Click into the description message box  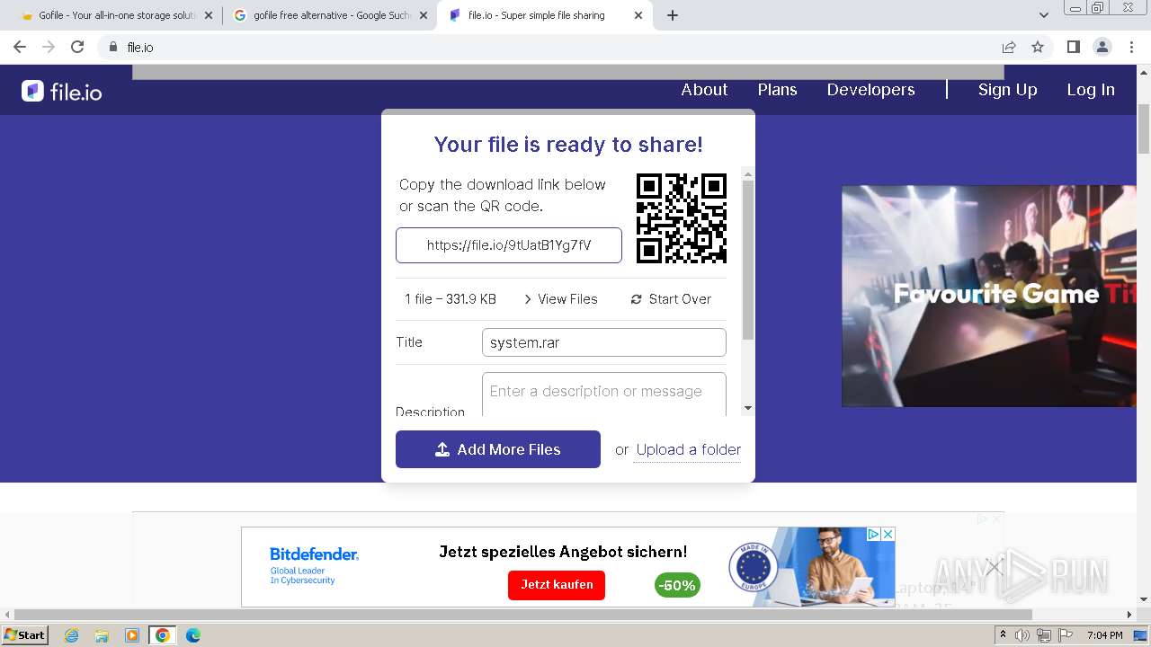click(x=604, y=395)
